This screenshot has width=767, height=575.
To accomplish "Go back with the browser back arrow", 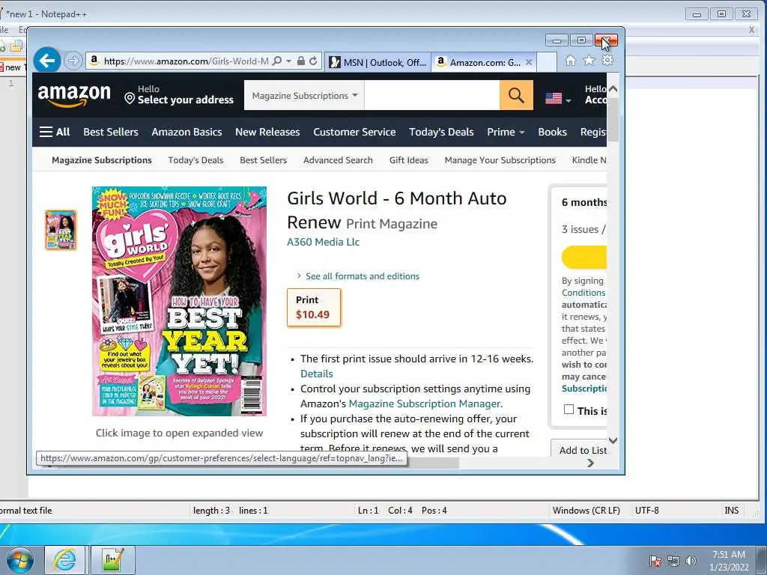I will pos(47,61).
